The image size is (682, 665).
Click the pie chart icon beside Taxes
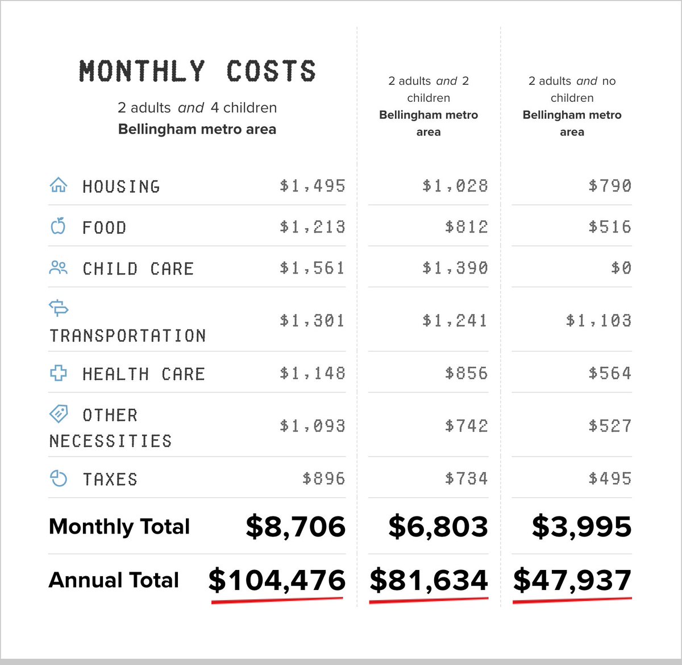tap(59, 478)
